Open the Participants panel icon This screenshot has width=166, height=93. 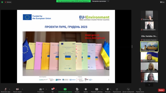point(40,89)
